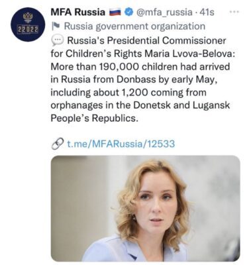Click the 22022 text inside avatar
251x265 pixels.
click(28, 29)
